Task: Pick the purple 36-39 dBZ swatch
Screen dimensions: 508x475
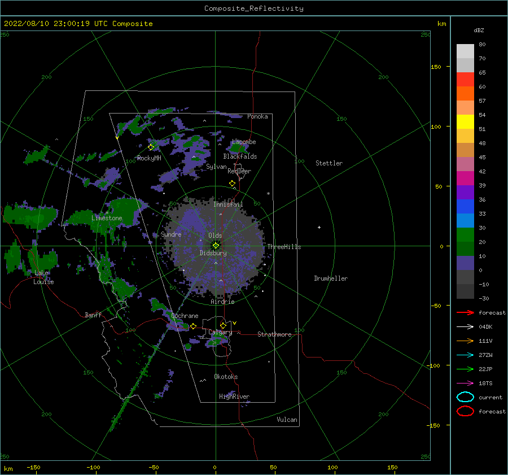Action: pyautogui.click(x=465, y=193)
